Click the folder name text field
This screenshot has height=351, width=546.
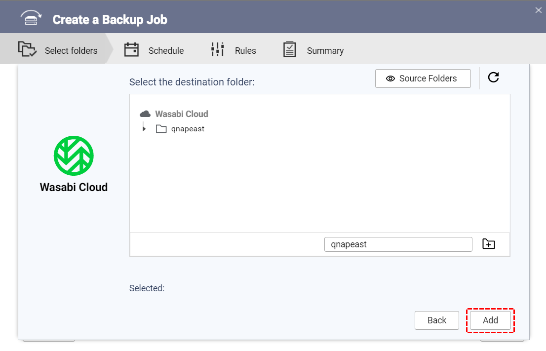(x=398, y=244)
